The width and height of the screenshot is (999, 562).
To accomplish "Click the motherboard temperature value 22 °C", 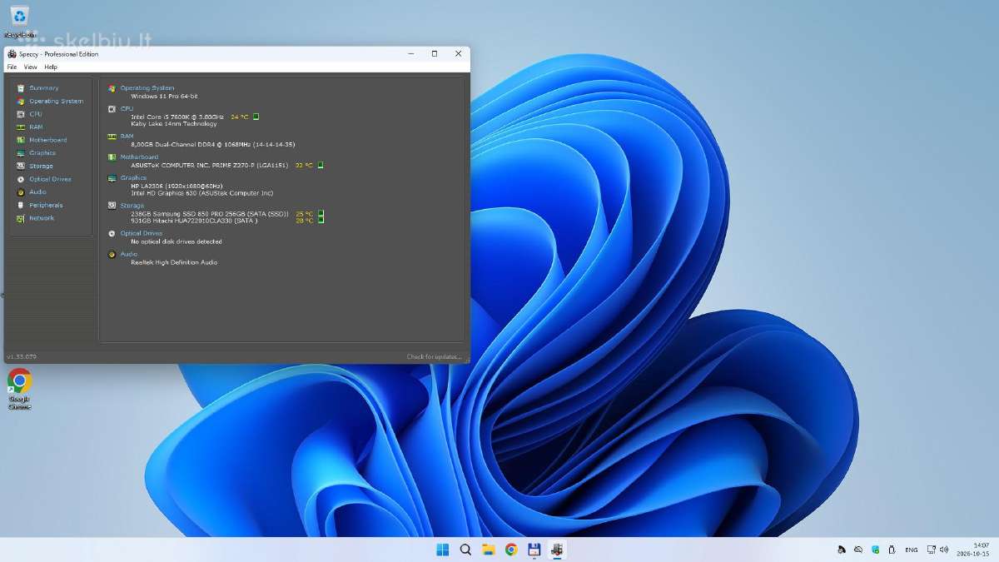I will point(304,166).
